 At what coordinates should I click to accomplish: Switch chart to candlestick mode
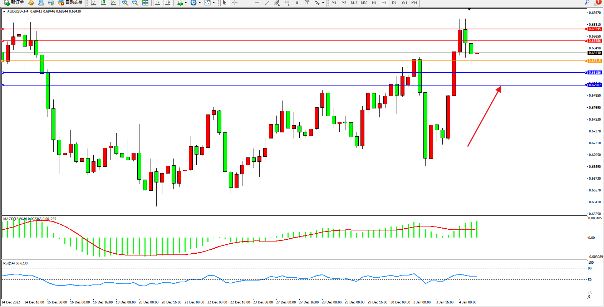[x=103, y=3]
